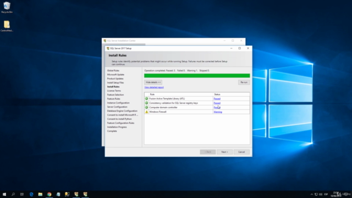352x198 pixels.
Task: Select Product Updates in the setup steps
Action: coord(115,79)
